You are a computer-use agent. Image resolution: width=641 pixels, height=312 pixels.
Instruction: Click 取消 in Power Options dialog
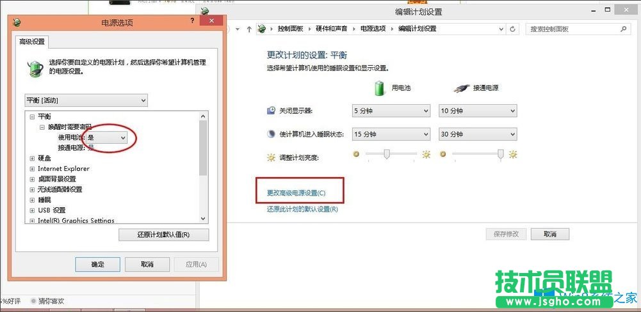[x=147, y=264]
